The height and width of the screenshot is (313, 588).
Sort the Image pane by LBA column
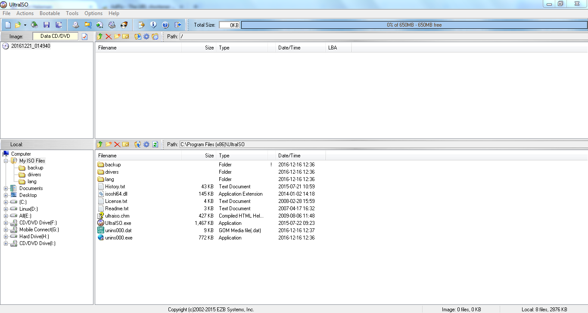point(339,48)
